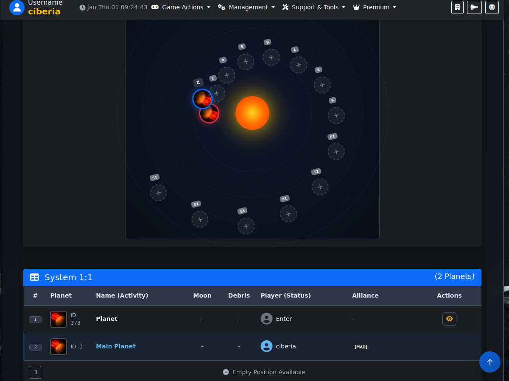Screen dimensions: 509x381
Task: Click the red-ringed planet on the map
Action: [x=210, y=114]
